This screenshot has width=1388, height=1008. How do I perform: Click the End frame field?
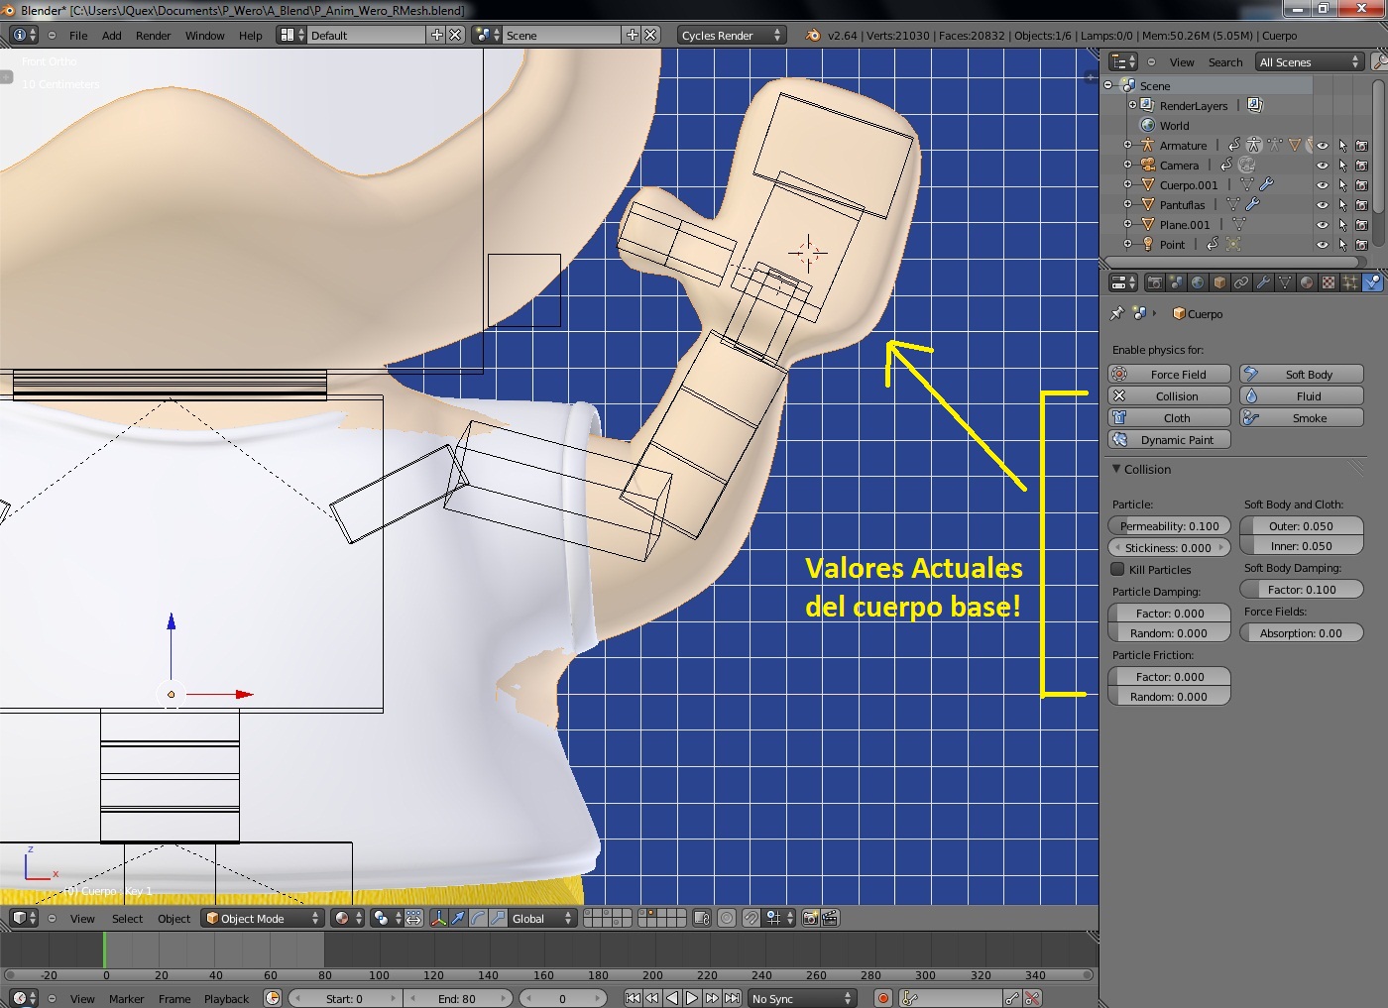[x=457, y=999]
